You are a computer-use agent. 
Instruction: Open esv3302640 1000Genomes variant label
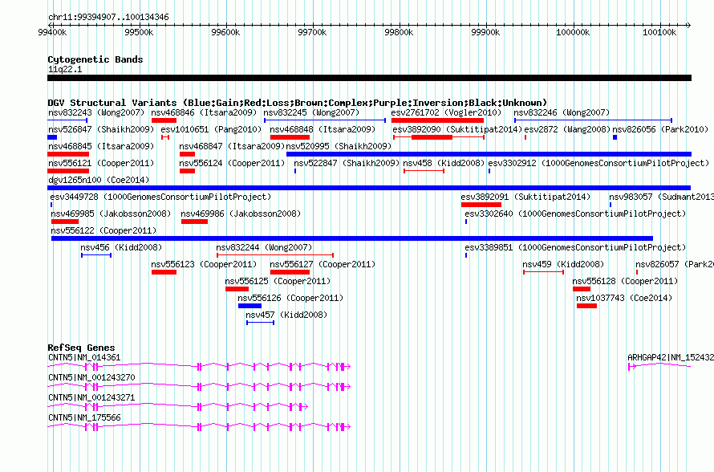(575, 214)
